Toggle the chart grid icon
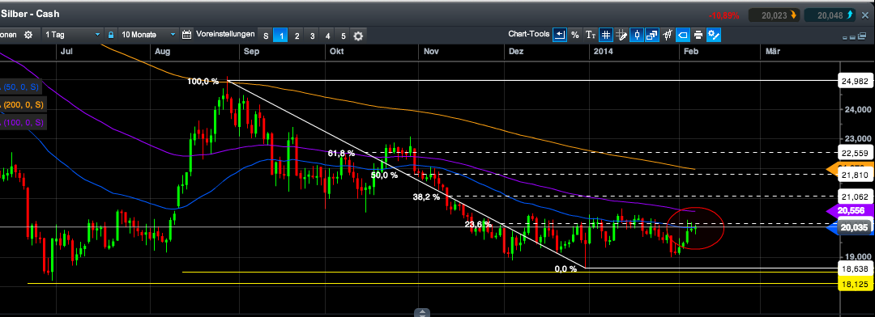The width and height of the screenshot is (875, 317). click(607, 35)
